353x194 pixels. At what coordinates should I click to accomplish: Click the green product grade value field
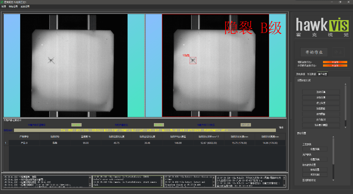(x=76, y=125)
